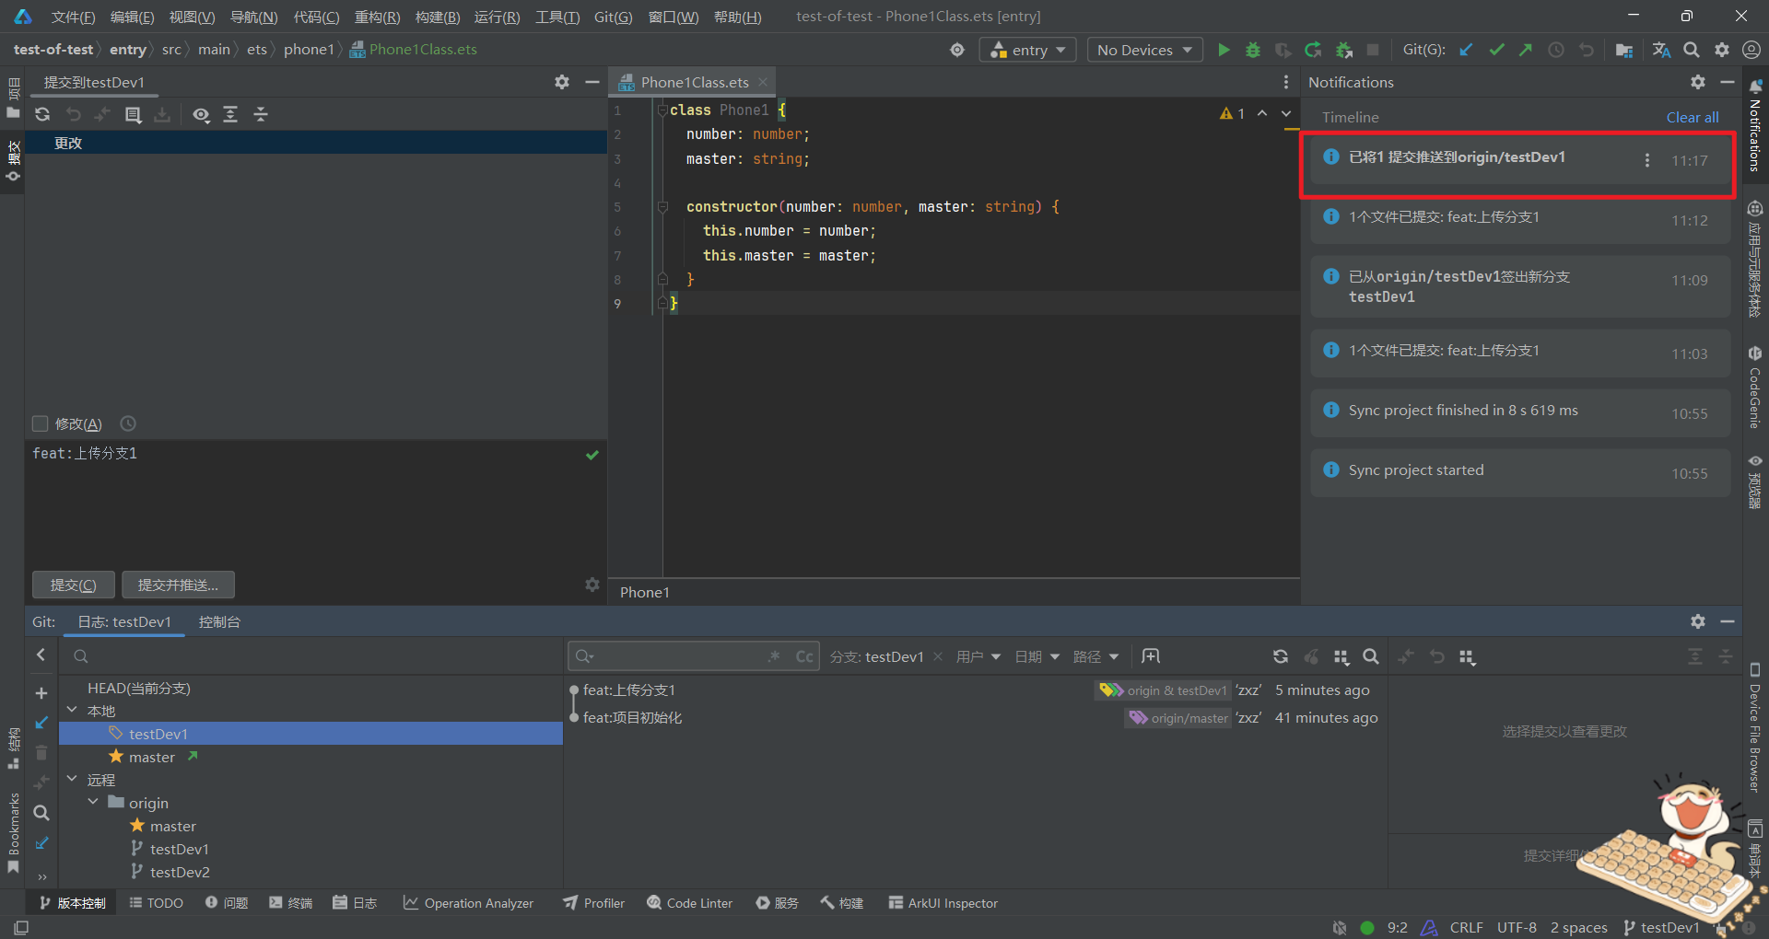Start debugging with the green bug icon

click(x=1253, y=50)
